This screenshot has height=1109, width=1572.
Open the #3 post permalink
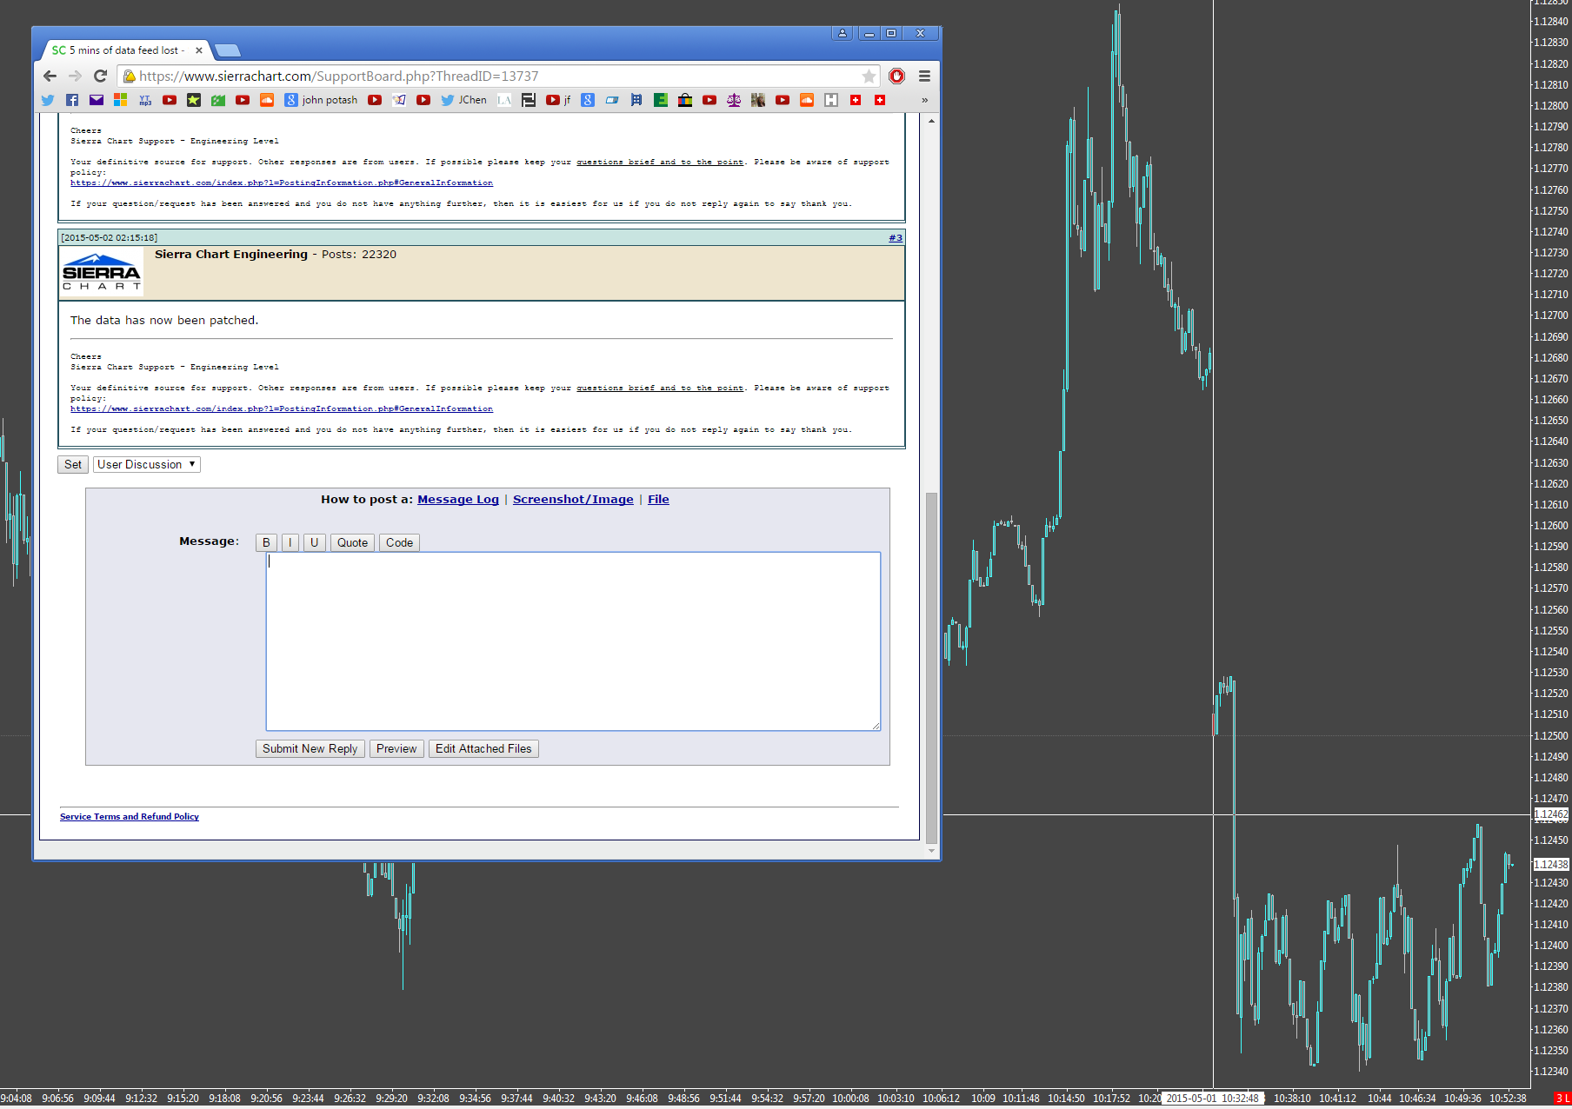click(896, 237)
